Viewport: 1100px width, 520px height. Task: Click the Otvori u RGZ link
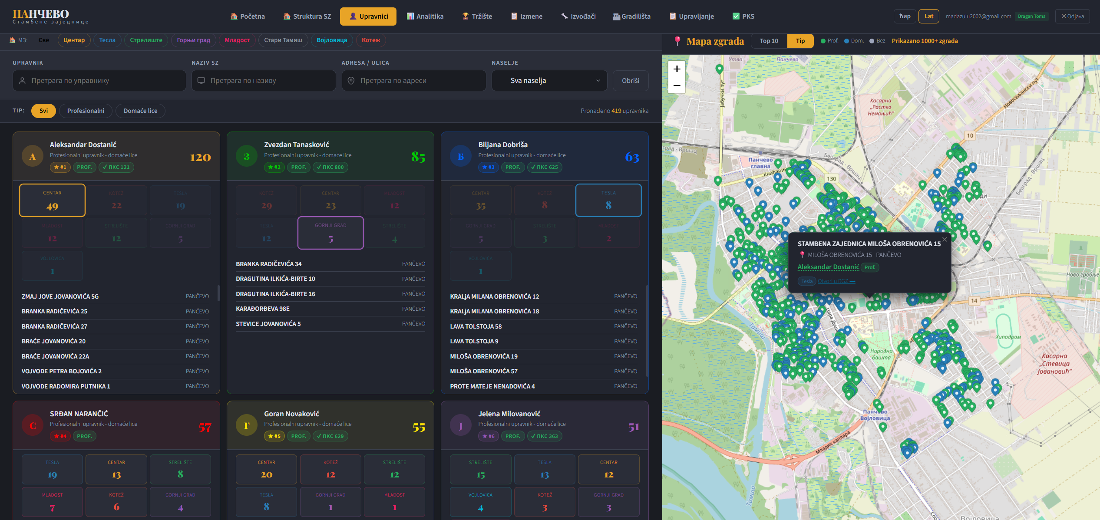(836, 281)
